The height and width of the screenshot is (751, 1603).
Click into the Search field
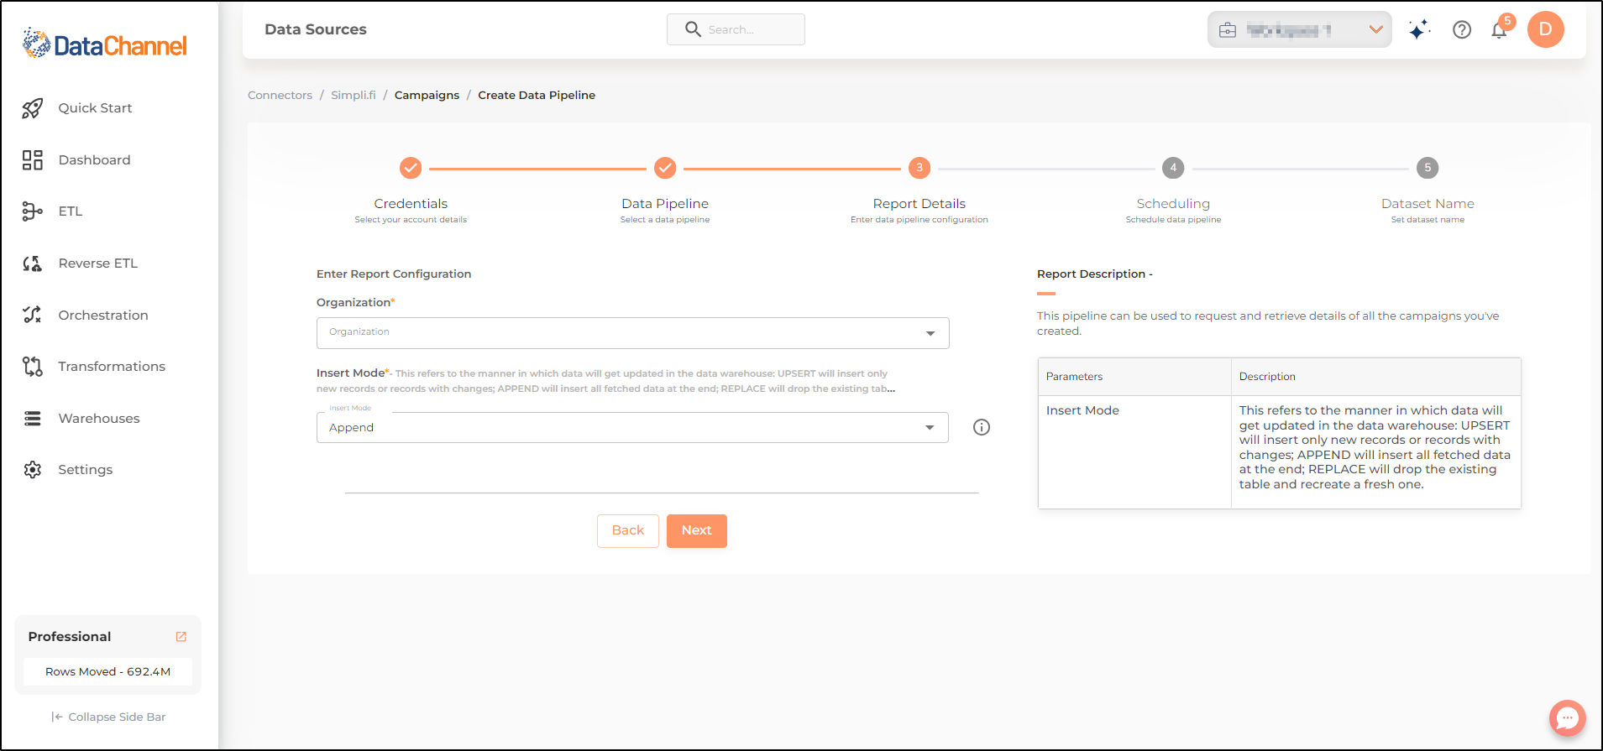(x=736, y=29)
